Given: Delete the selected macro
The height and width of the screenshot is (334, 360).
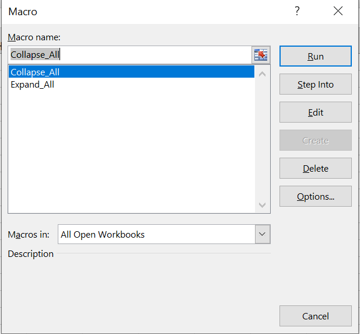Looking at the screenshot, I should coord(315,169).
